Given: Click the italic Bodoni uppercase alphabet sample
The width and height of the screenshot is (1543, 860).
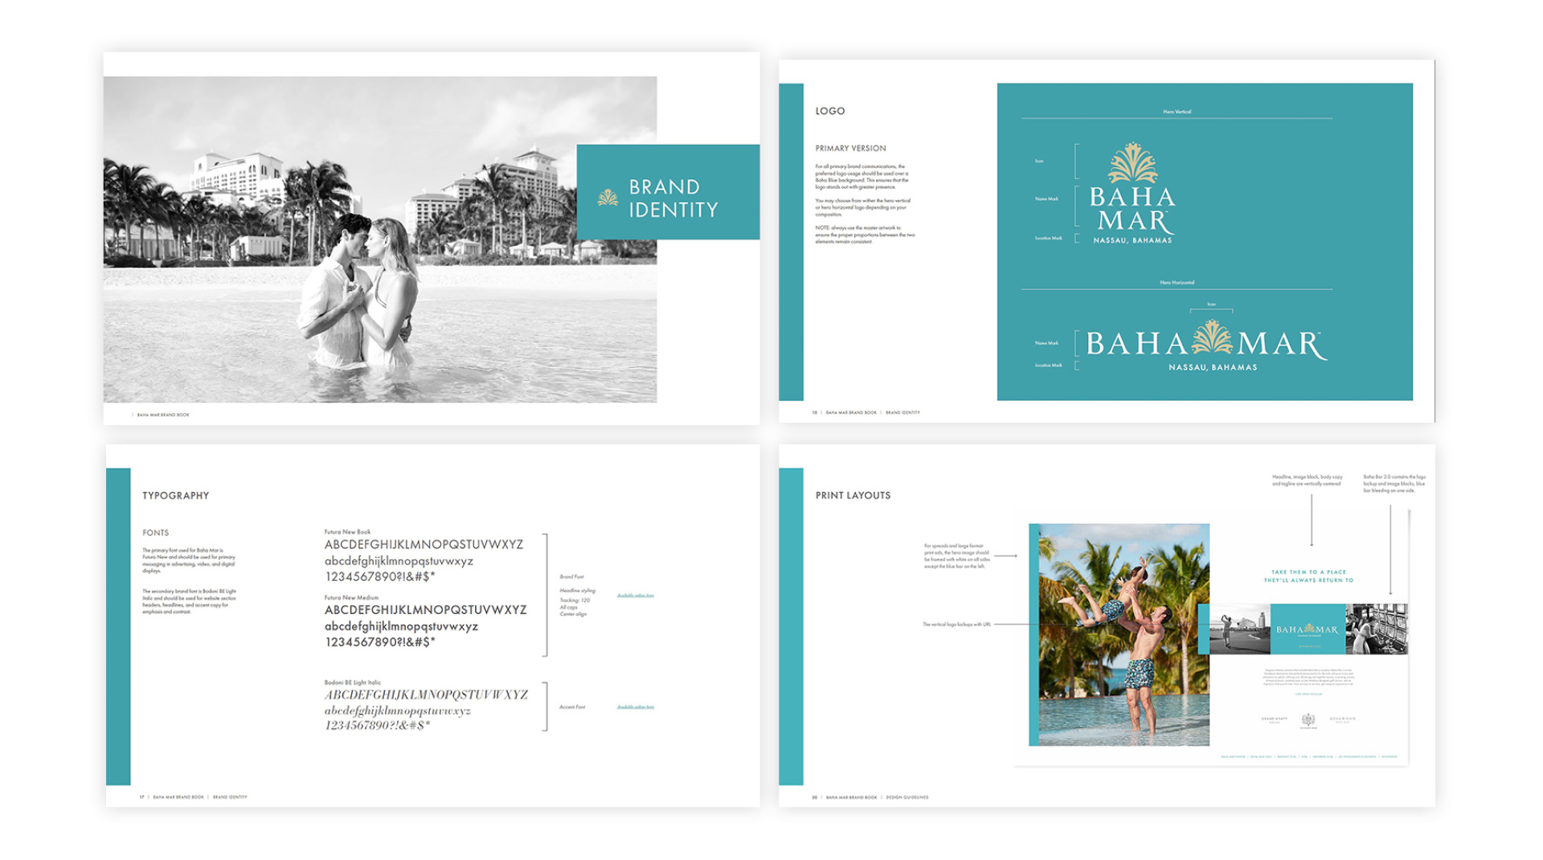Looking at the screenshot, I should [x=426, y=695].
